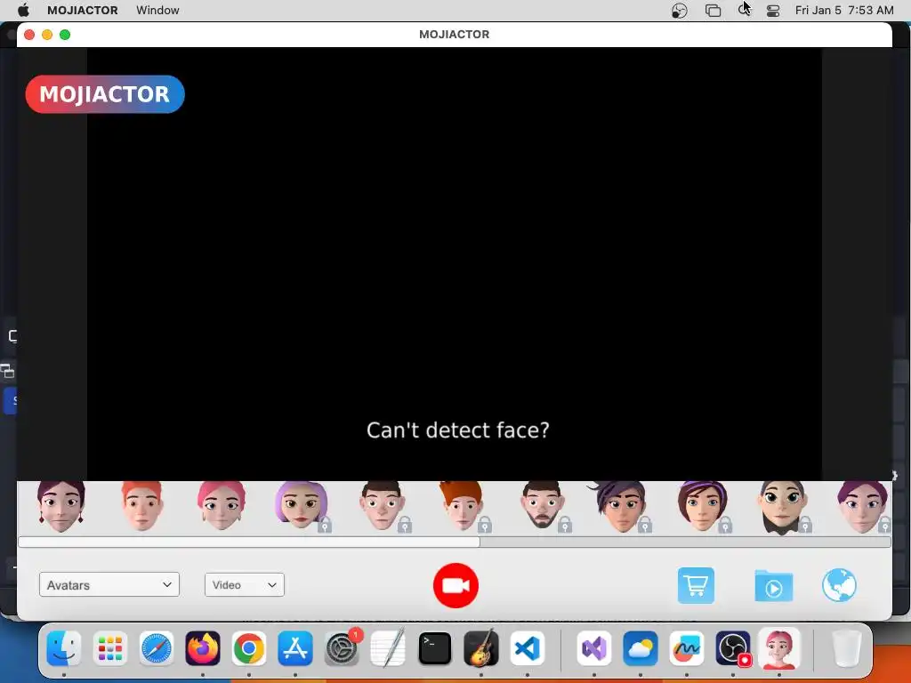Open the shopping cart store
911x683 pixels.
[696, 585]
